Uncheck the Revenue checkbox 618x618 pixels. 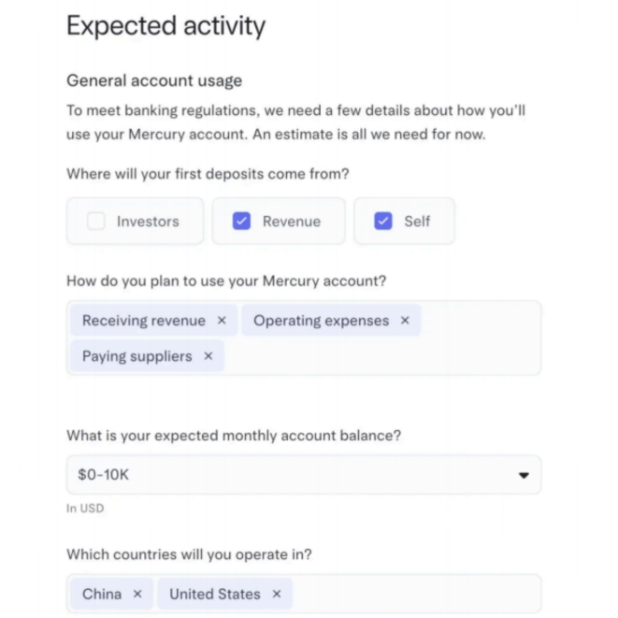coord(241,222)
